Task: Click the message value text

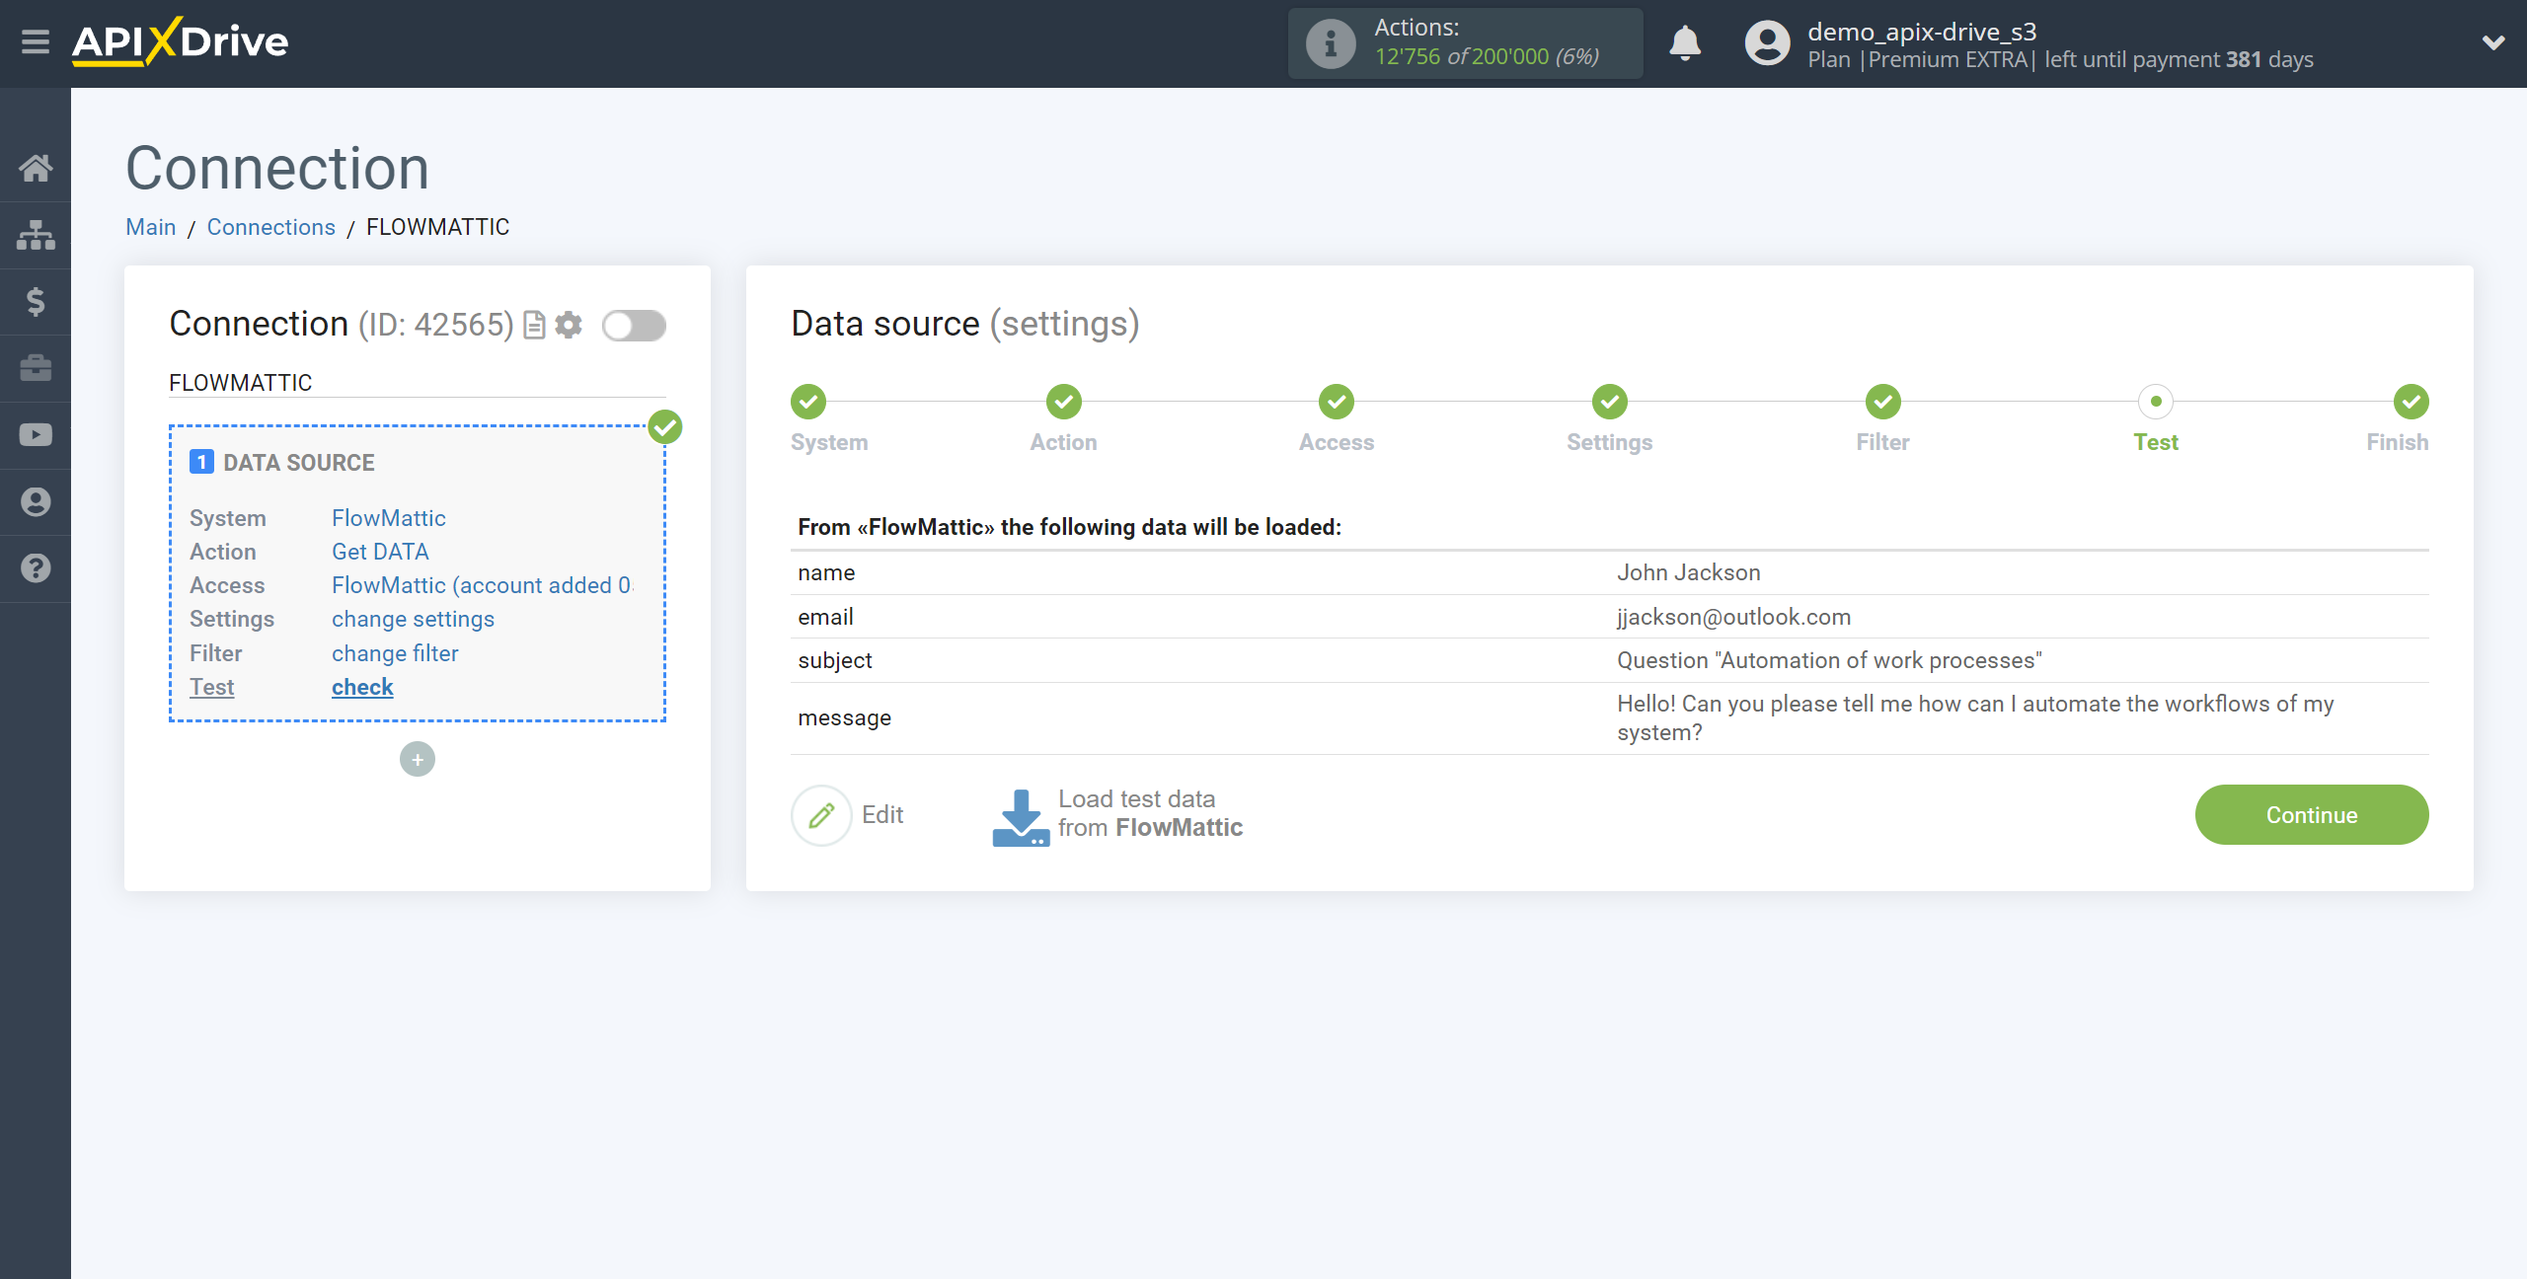Action: pos(1975,717)
